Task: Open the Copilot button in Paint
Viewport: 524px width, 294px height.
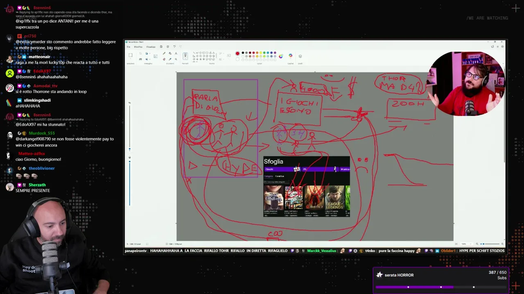Action: [x=290, y=56]
